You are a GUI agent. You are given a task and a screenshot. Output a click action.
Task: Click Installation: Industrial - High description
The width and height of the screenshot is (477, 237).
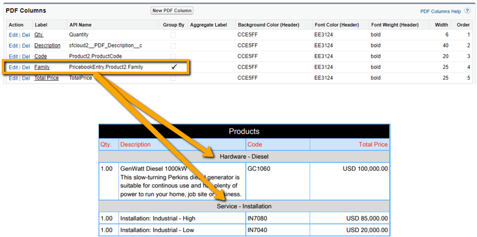click(158, 218)
